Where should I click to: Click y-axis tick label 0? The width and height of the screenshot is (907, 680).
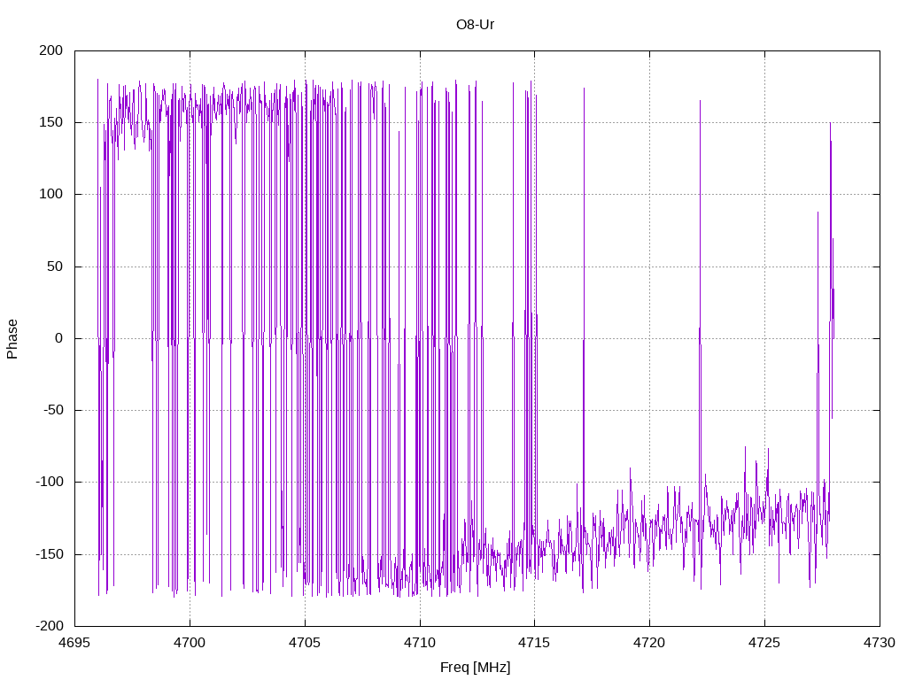point(59,338)
